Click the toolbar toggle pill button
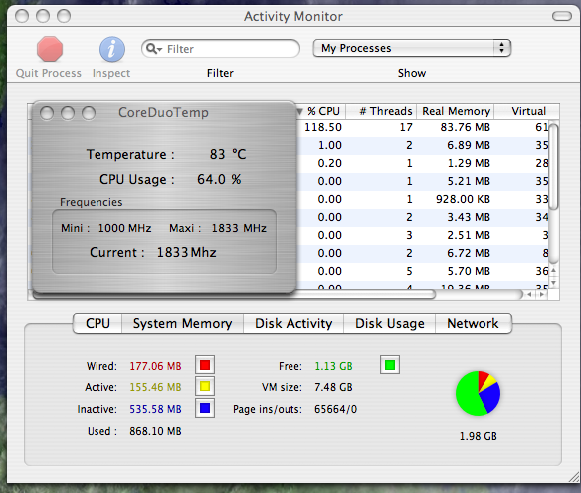 point(562,16)
